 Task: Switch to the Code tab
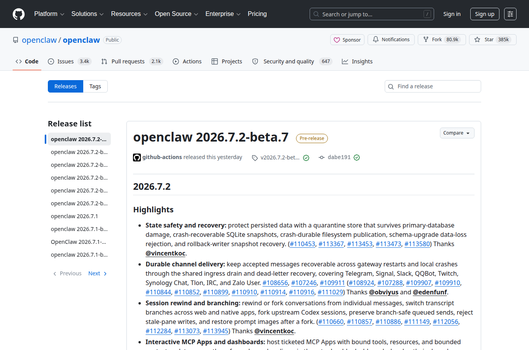tap(27, 61)
